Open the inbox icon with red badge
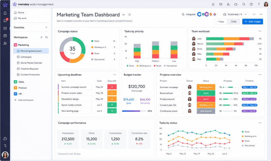 click(x=5, y=21)
